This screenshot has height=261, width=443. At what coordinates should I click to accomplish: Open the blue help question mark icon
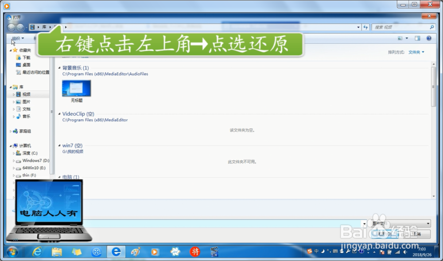429,39
